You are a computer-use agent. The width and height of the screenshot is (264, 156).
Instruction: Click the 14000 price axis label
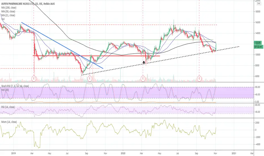[257, 33]
